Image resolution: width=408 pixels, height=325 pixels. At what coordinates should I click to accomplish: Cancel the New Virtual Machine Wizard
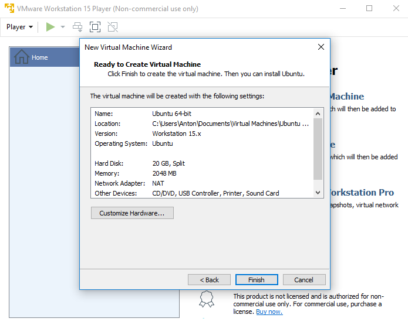point(304,280)
